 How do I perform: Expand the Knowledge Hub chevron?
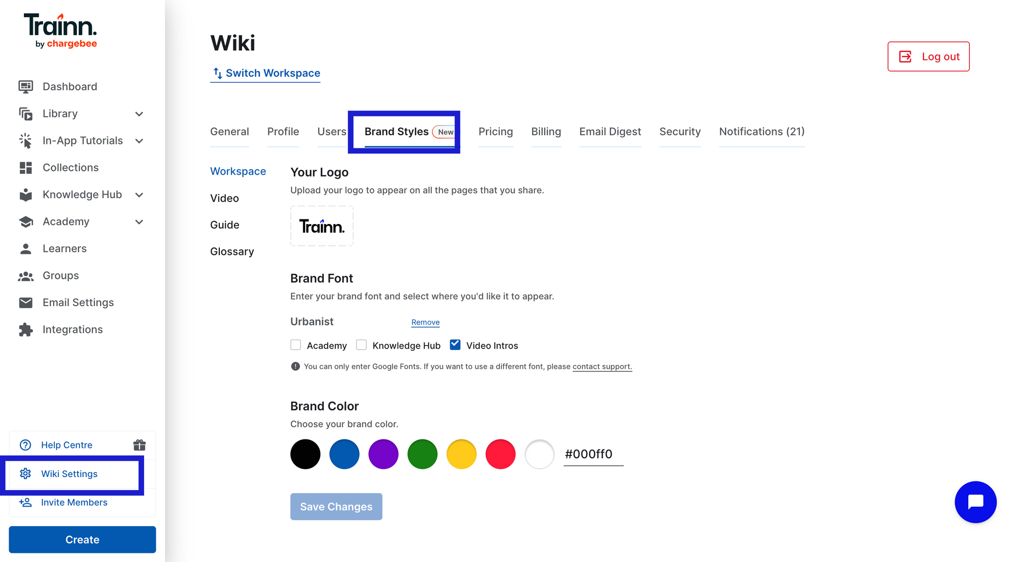tap(139, 195)
